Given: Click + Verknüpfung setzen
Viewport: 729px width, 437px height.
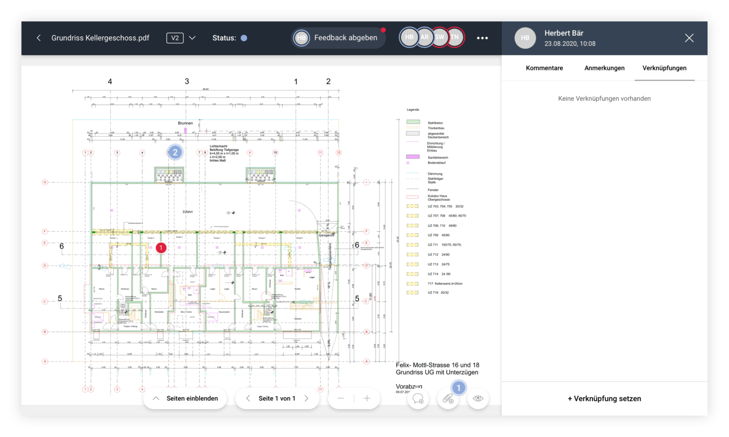Looking at the screenshot, I should point(604,399).
